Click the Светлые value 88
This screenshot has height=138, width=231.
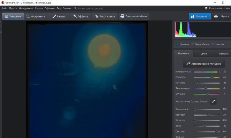click(x=224, y=131)
